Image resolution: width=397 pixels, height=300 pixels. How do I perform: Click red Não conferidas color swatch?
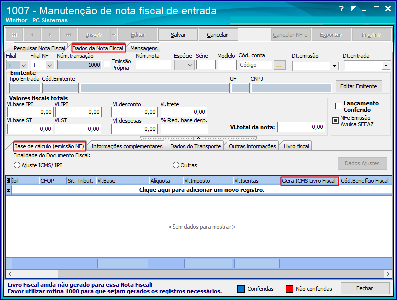289,289
